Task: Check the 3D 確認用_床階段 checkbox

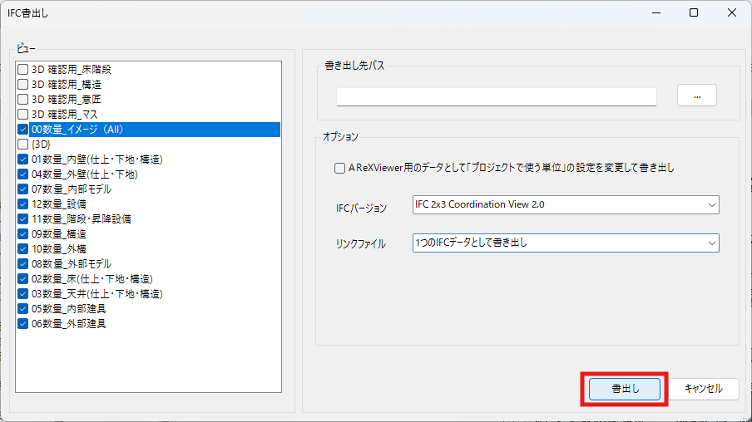Action: coord(23,70)
